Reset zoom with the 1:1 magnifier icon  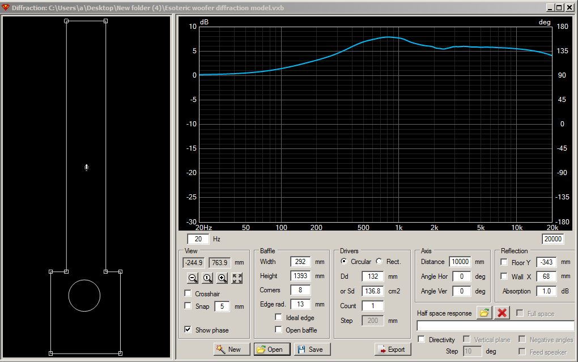click(x=207, y=278)
